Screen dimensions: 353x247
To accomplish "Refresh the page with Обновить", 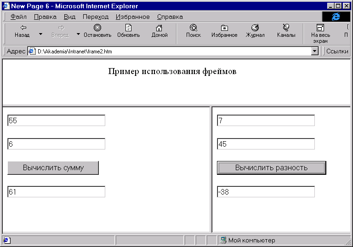I will [x=129, y=31].
